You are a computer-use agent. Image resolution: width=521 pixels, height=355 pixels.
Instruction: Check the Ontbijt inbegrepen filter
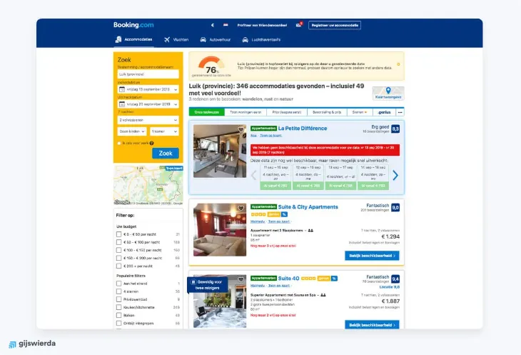118,324
